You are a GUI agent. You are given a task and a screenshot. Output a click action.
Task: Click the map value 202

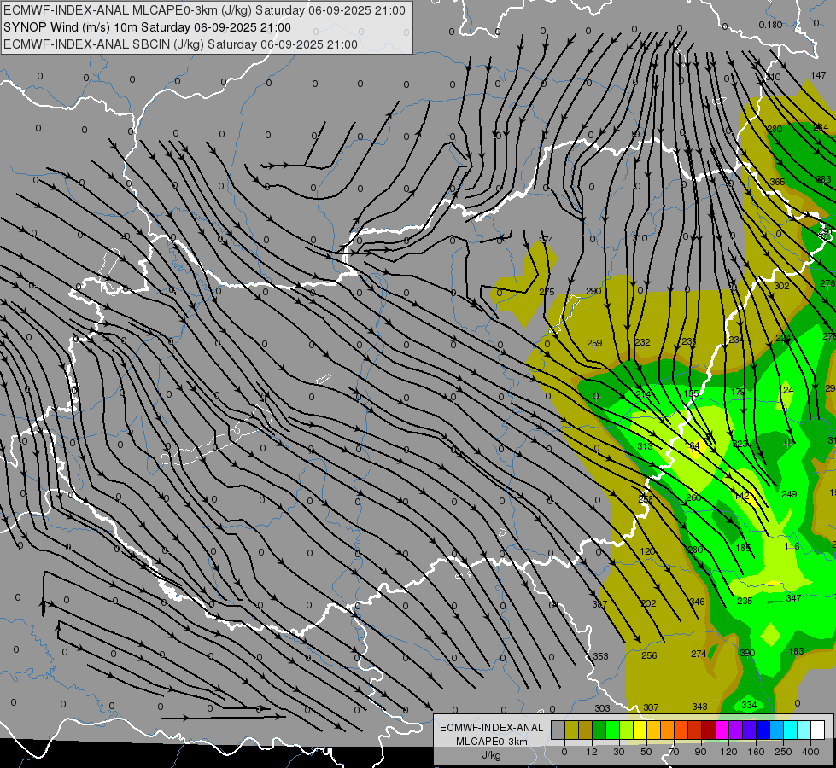[x=648, y=603]
